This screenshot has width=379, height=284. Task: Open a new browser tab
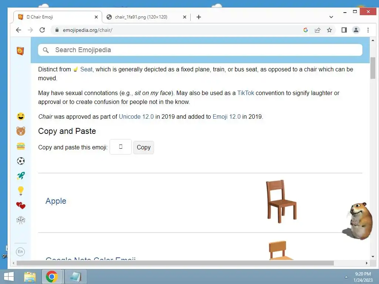[x=199, y=17]
